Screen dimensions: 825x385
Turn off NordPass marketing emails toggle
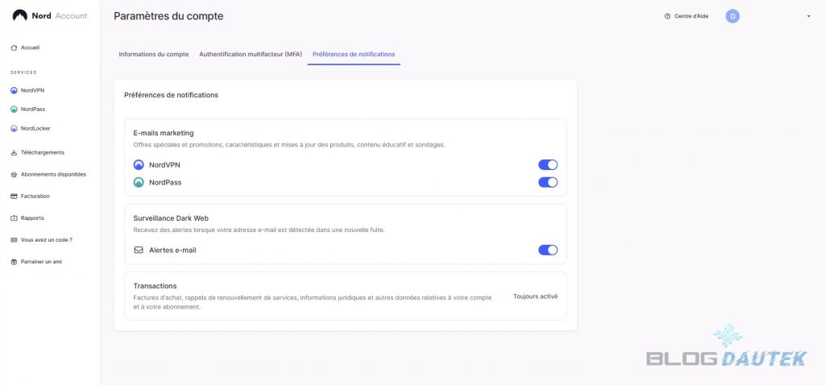tap(548, 182)
